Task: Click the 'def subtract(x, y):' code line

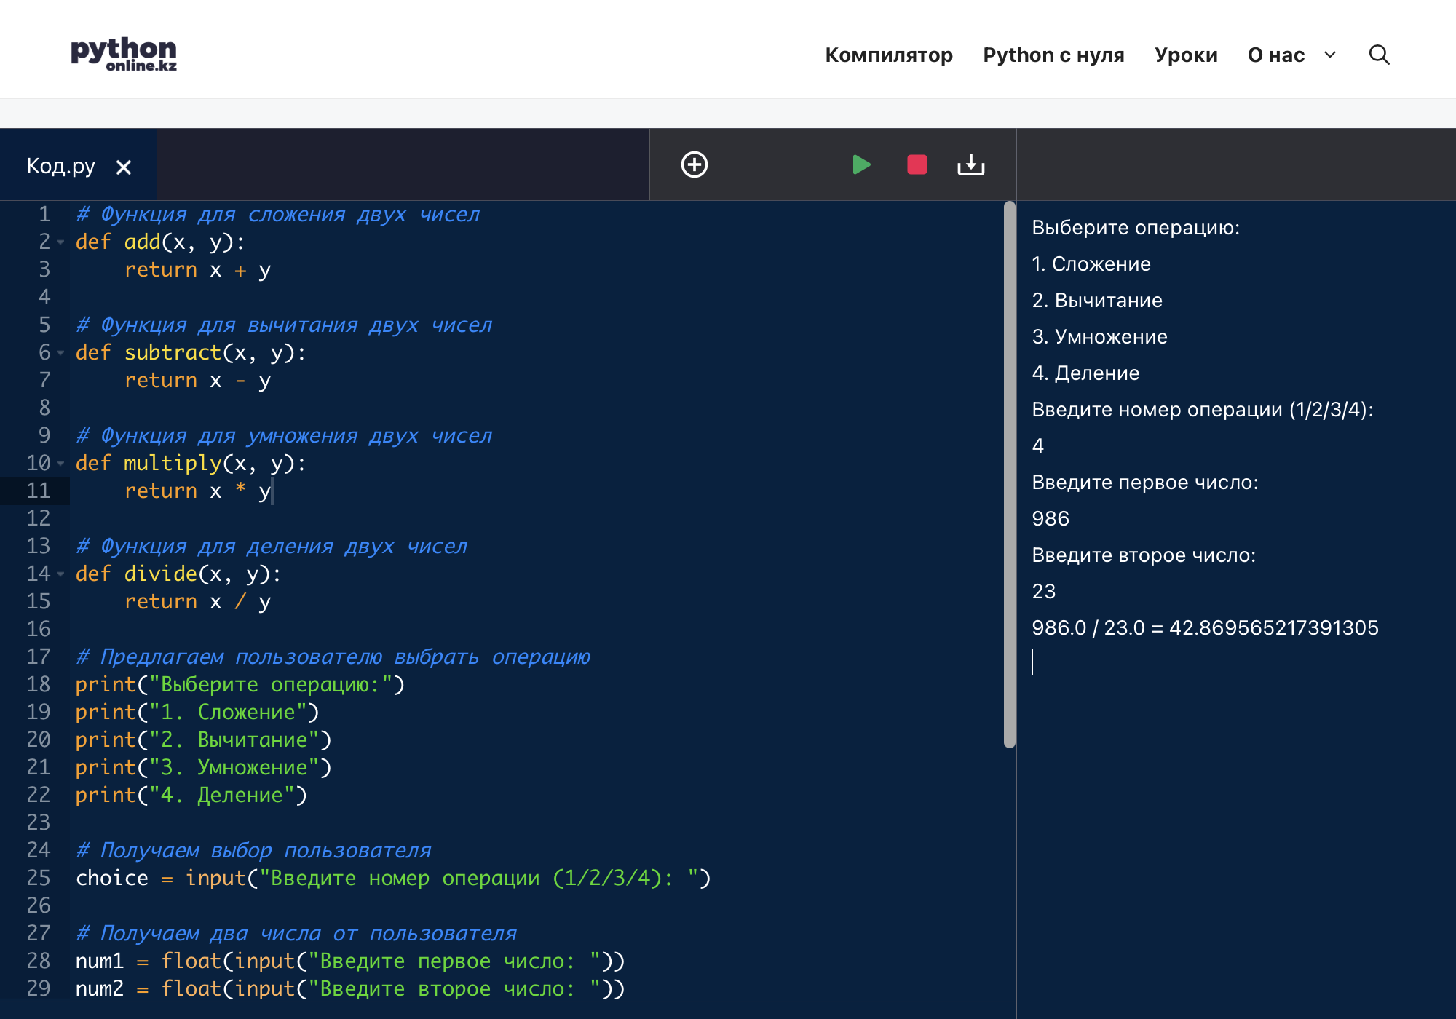Action: (191, 352)
